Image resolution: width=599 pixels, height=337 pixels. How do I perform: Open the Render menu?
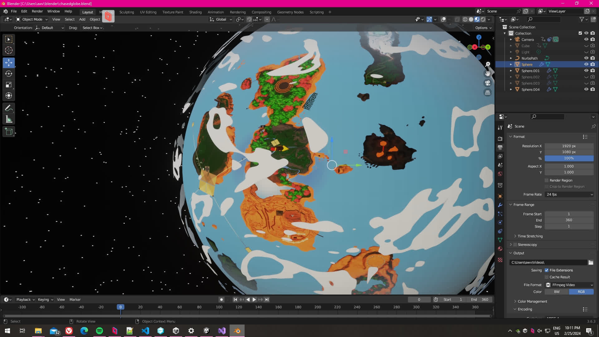(37, 11)
